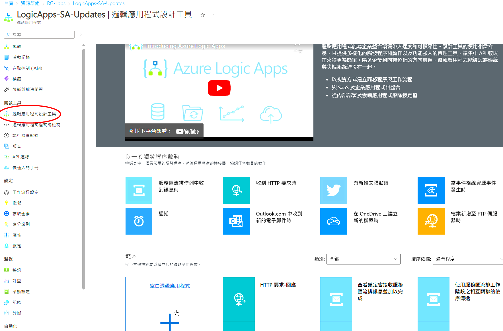Image resolution: width=503 pixels, height=331 pixels.
Task: Select Outlook.com new email trigger icon
Action: coord(236,221)
